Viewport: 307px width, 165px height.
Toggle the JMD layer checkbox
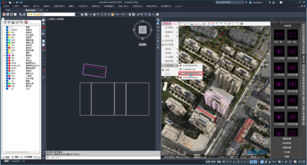click(7, 55)
